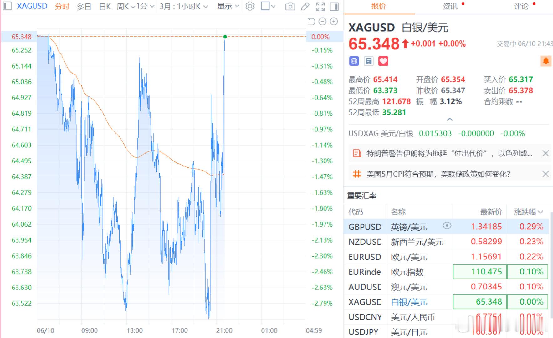The width and height of the screenshot is (553, 338).
Task: Click the green dot at latest price
Action: coord(225,37)
